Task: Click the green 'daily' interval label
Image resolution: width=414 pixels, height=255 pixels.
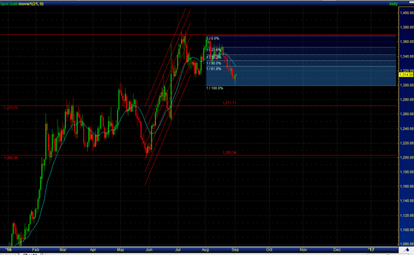Action: click(x=393, y=4)
